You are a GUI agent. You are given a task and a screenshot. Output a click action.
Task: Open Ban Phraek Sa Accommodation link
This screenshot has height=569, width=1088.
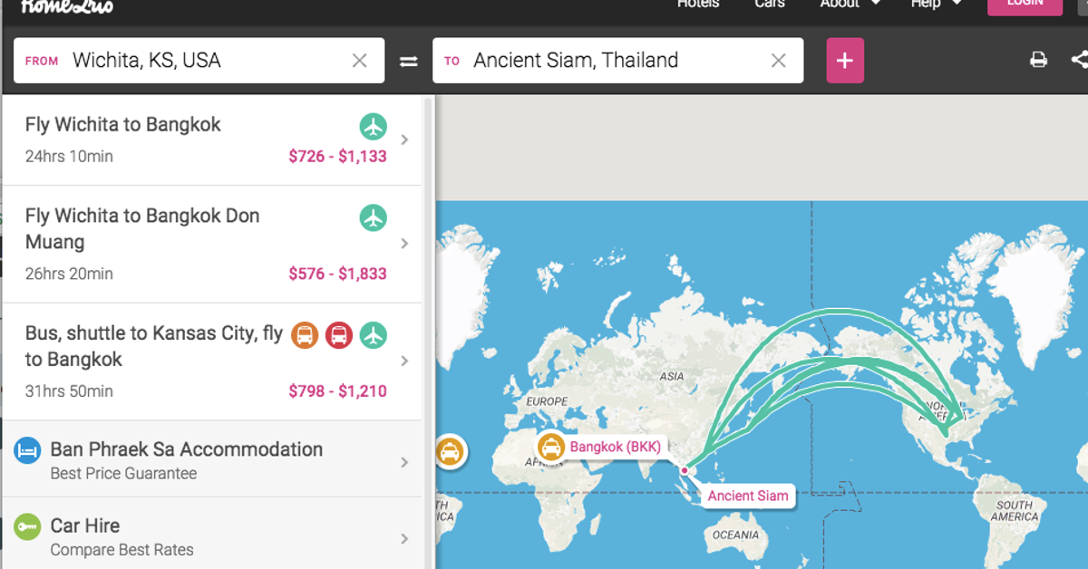pyautogui.click(x=212, y=458)
